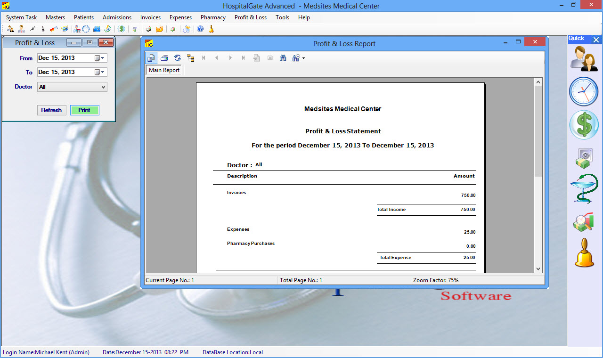This screenshot has height=358, width=603.
Task: Print the report using the printer icon
Action: pyautogui.click(x=164, y=58)
